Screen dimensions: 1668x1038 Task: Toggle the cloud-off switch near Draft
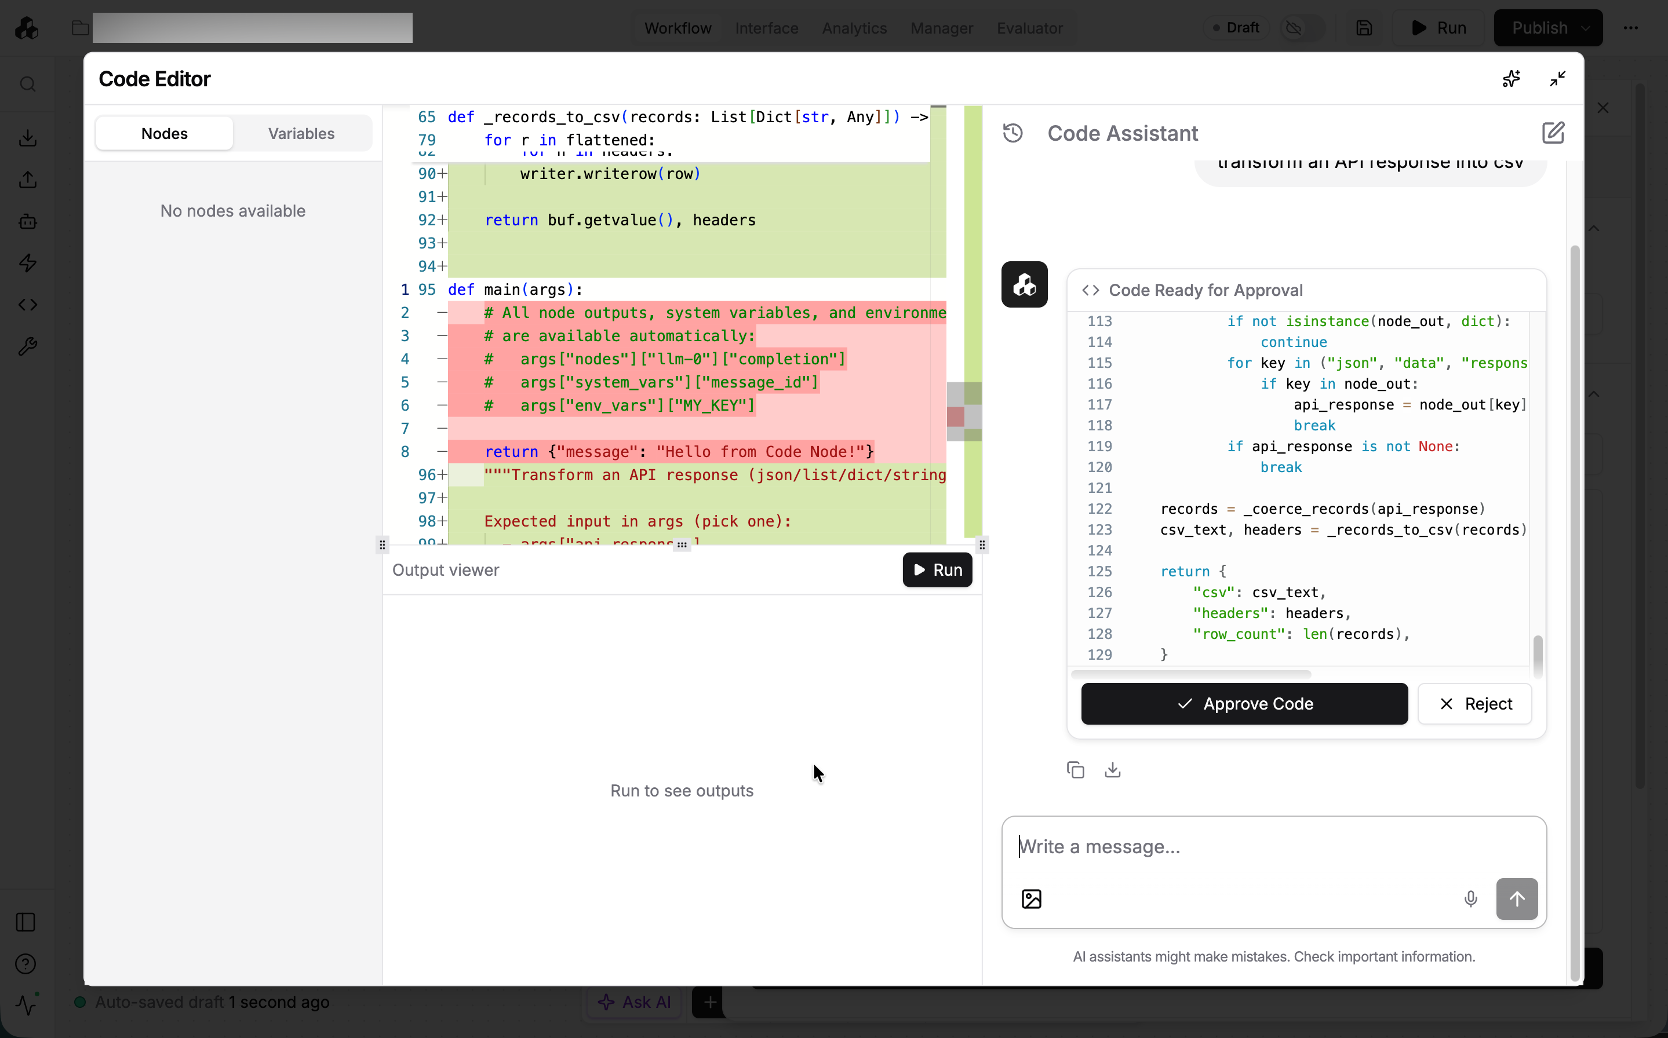1302,28
